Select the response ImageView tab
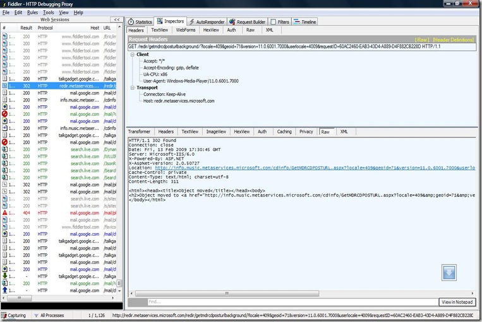The image size is (482, 322). (216, 132)
